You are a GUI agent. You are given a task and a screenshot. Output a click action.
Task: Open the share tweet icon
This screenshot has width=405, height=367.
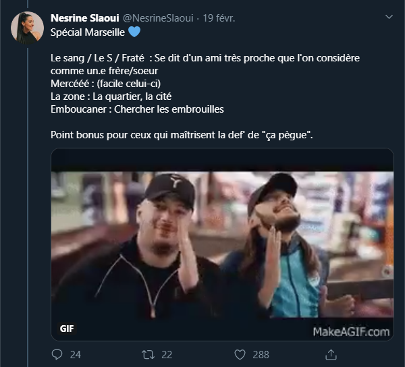[x=331, y=354]
